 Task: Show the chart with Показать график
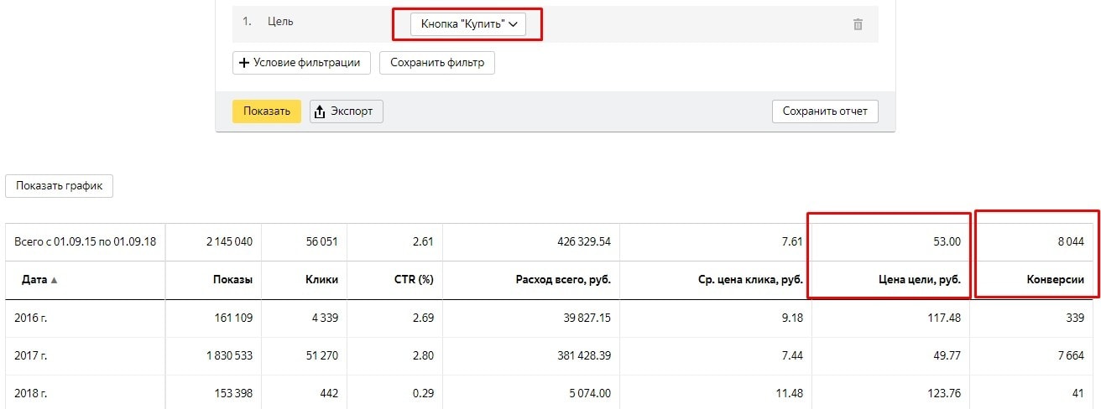pos(59,186)
